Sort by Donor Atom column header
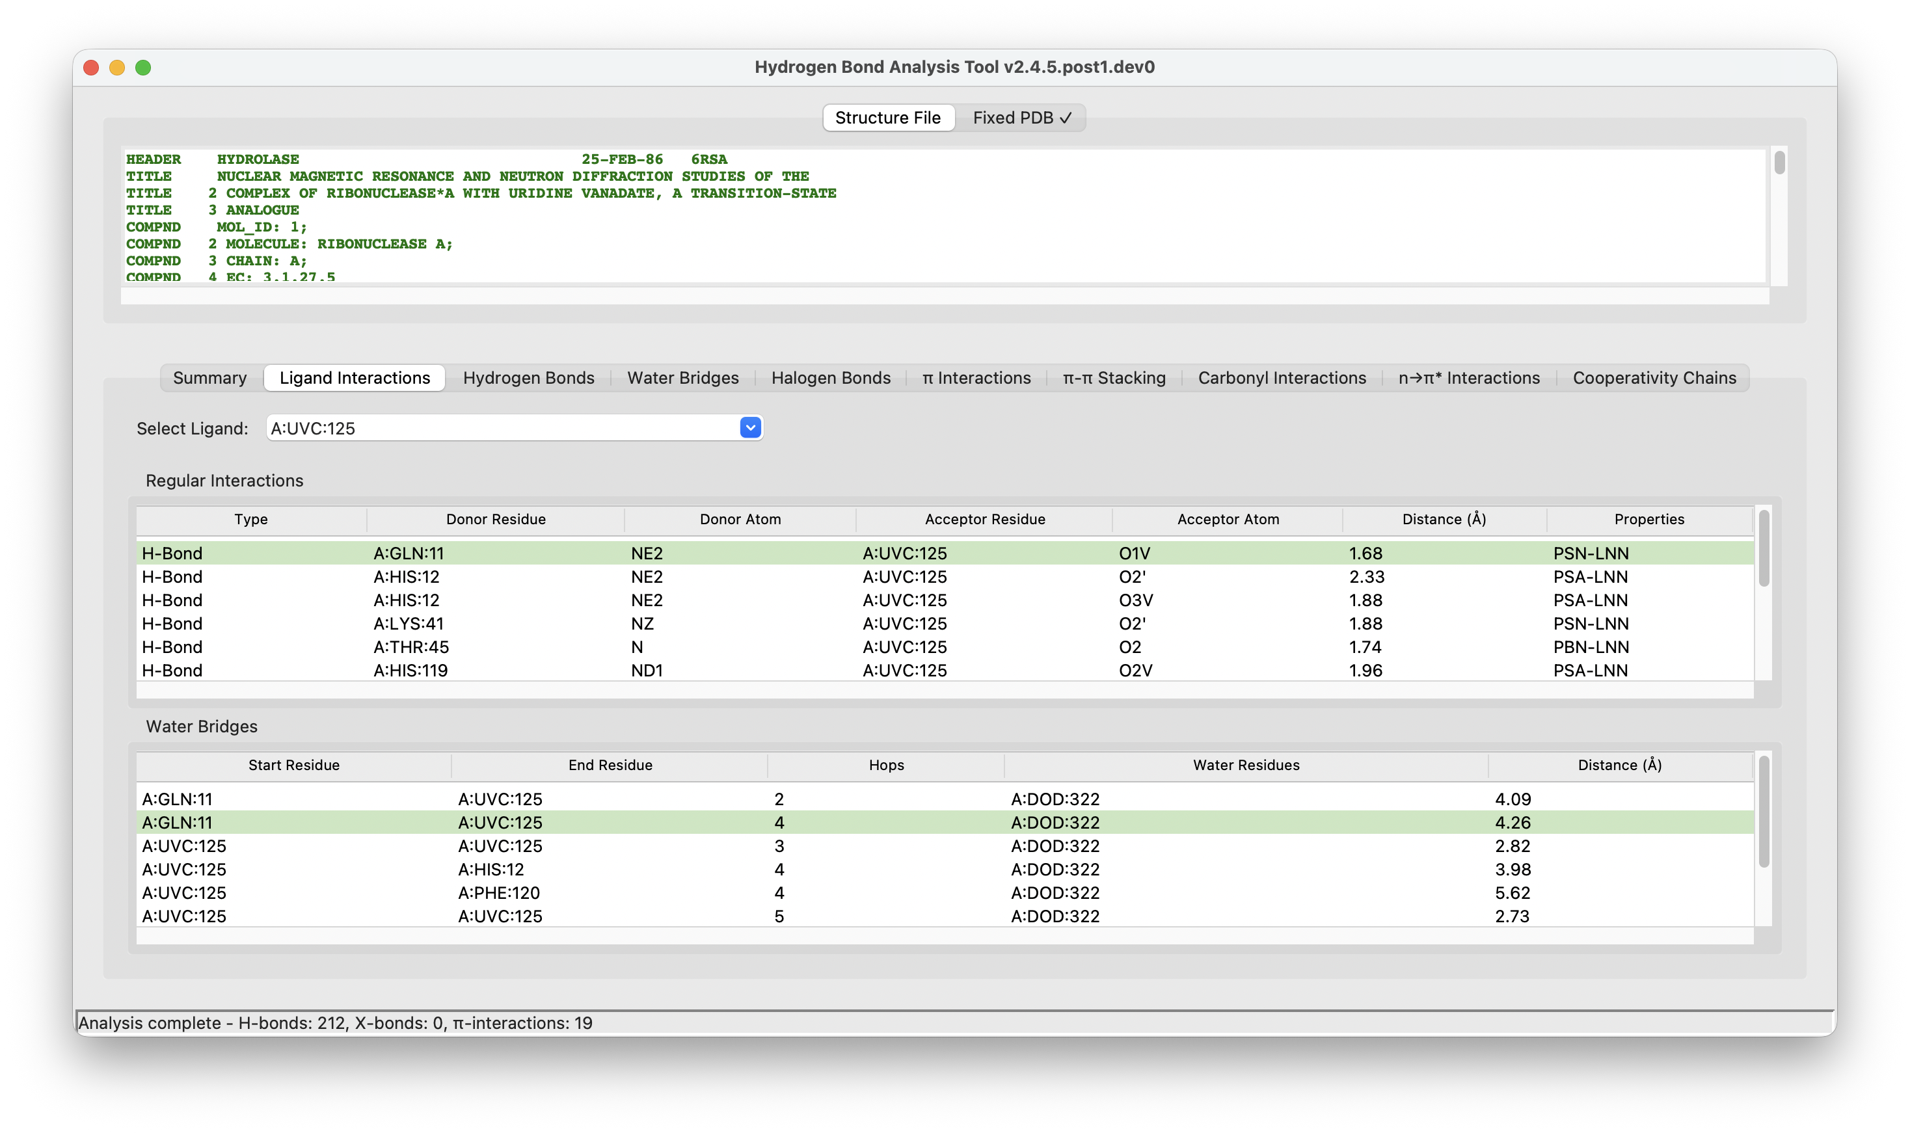 coord(740,519)
